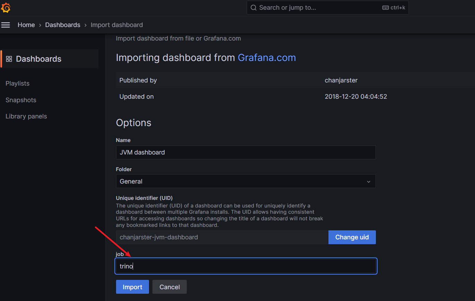This screenshot has width=475, height=301.
Task: Click the Name field with JVM dashboard
Action: pos(246,152)
